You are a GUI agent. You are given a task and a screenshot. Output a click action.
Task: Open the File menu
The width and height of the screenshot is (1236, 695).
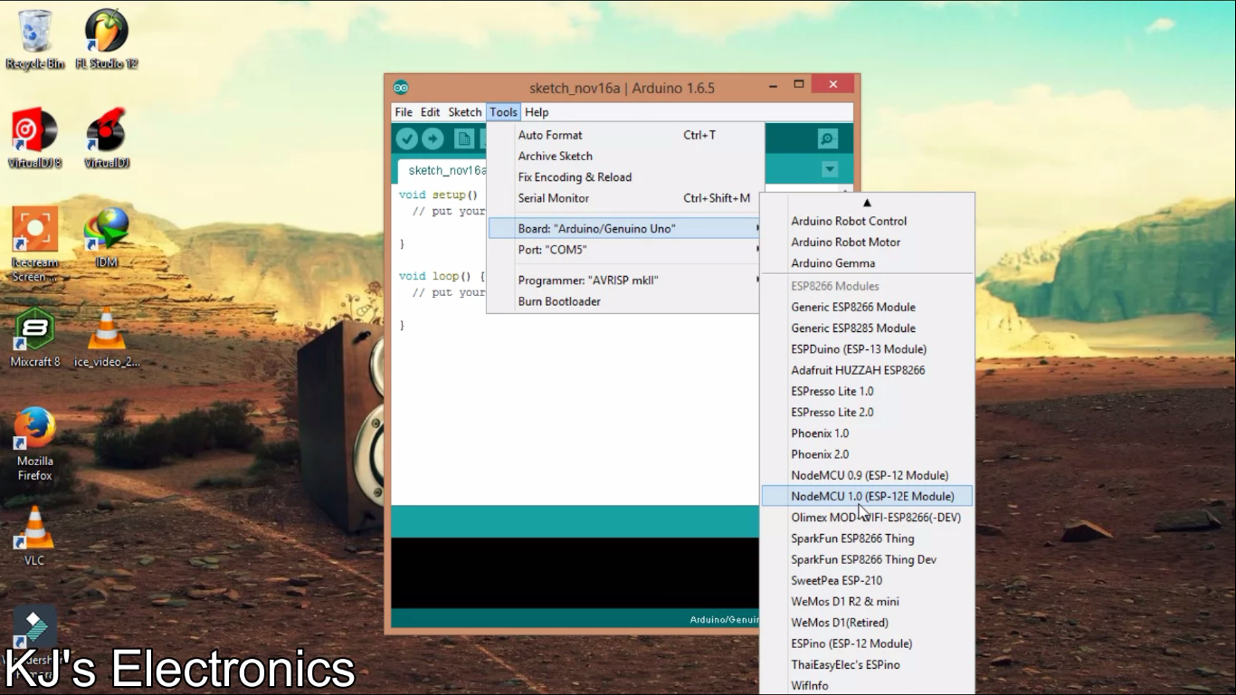pyautogui.click(x=404, y=112)
